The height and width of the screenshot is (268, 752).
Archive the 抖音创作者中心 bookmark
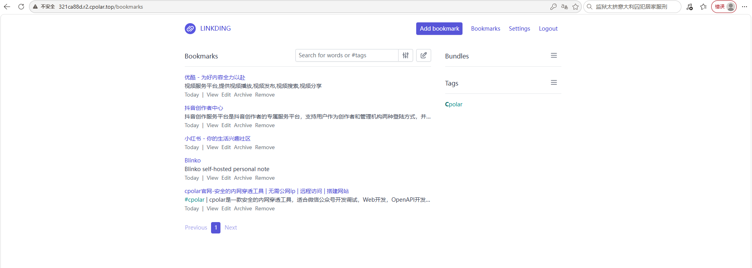click(243, 125)
